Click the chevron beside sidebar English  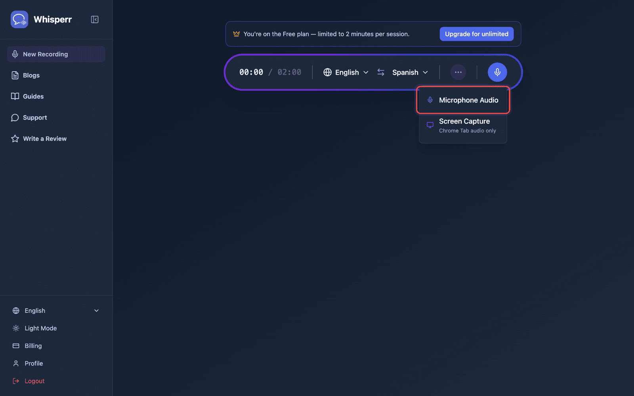click(x=96, y=311)
